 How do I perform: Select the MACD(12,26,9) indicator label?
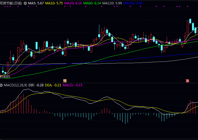point(16,85)
